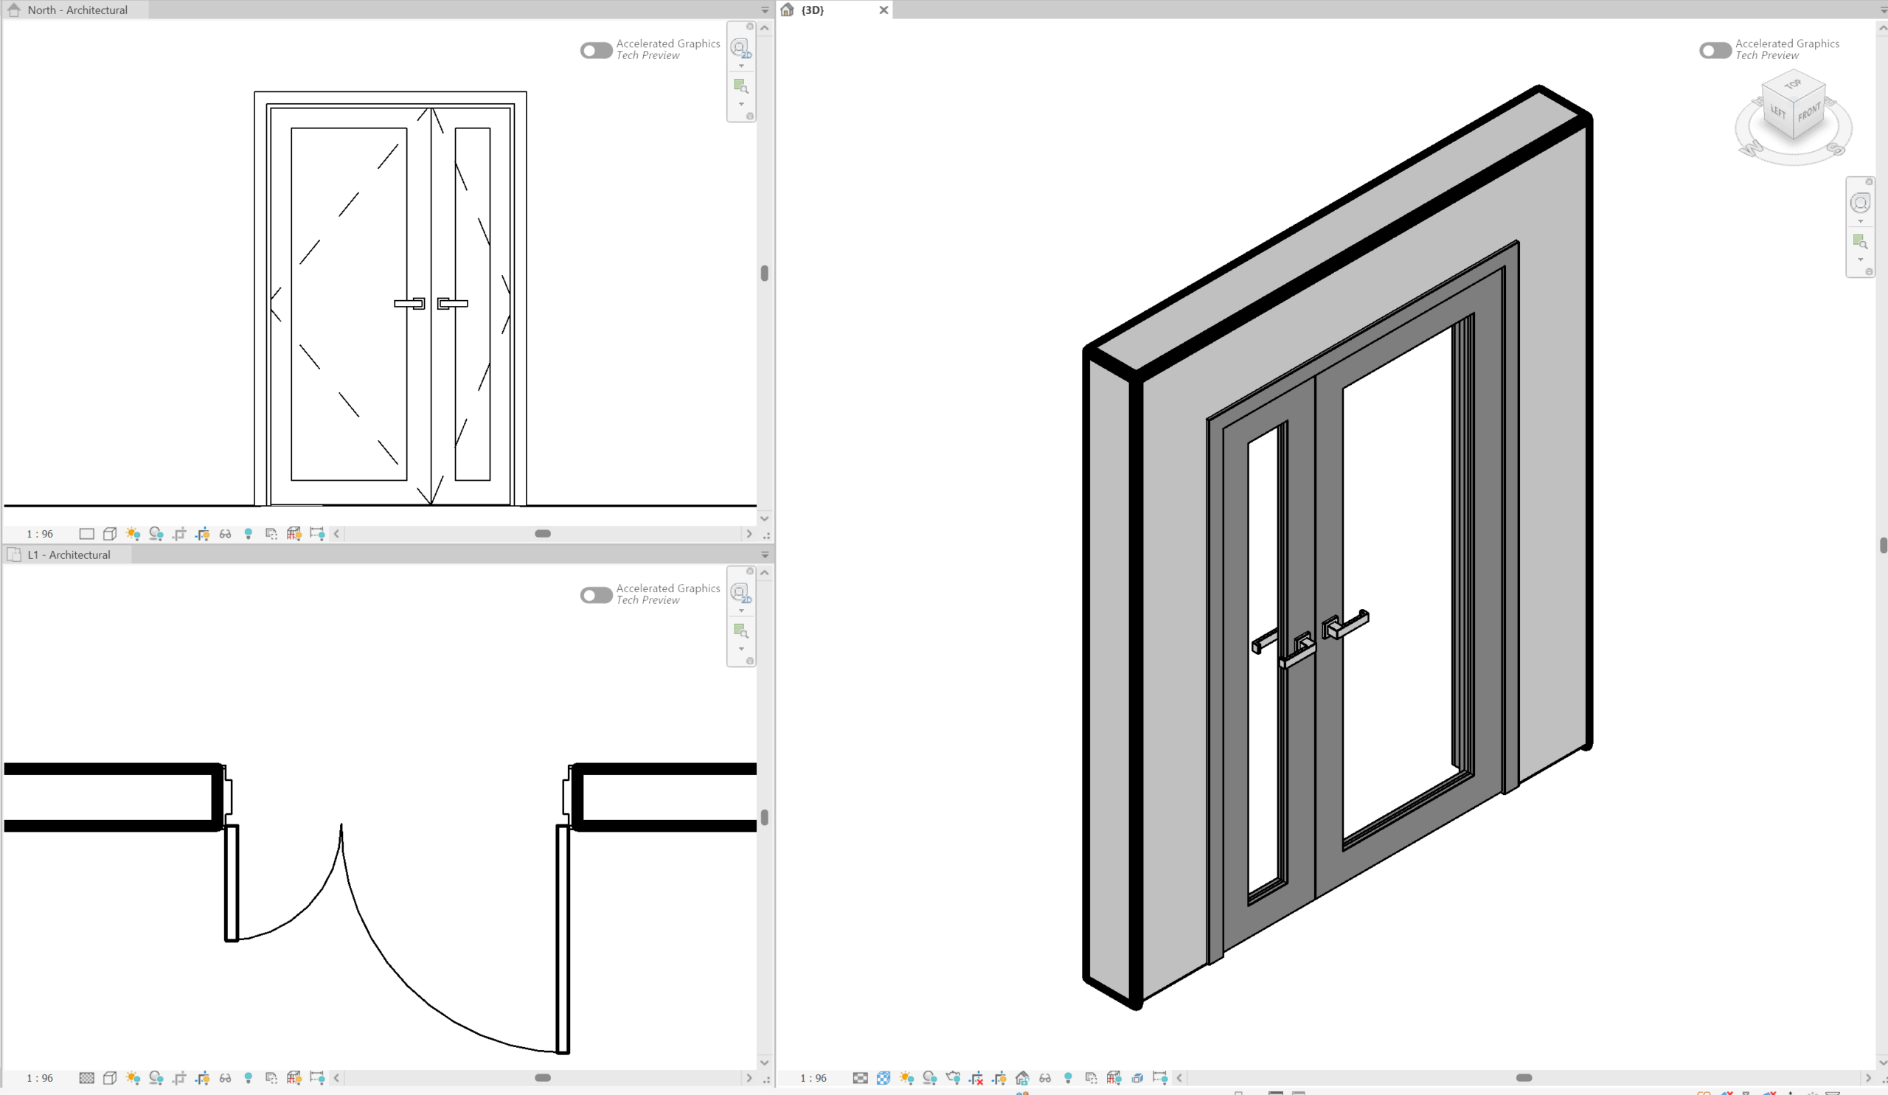The width and height of the screenshot is (1888, 1095).
Task: Click Show Rendering Dialog teapot icon
Action: tap(952, 1078)
